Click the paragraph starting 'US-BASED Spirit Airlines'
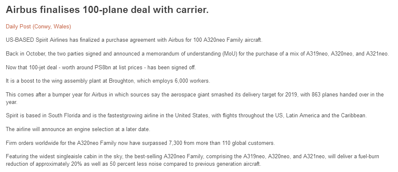 coord(134,40)
